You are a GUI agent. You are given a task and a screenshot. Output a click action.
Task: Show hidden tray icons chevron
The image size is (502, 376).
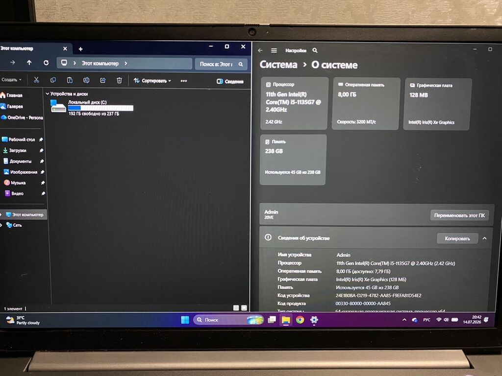[404, 320]
